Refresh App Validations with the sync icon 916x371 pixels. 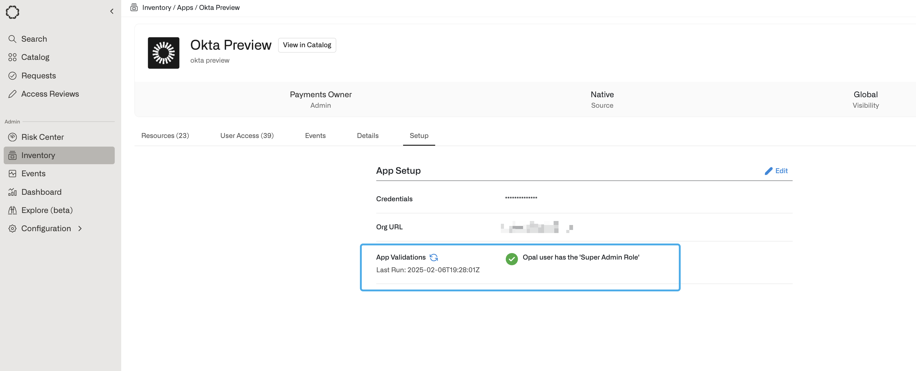pyautogui.click(x=433, y=257)
